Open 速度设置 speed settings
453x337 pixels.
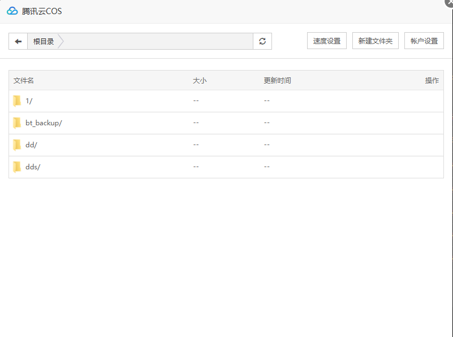[327, 41]
